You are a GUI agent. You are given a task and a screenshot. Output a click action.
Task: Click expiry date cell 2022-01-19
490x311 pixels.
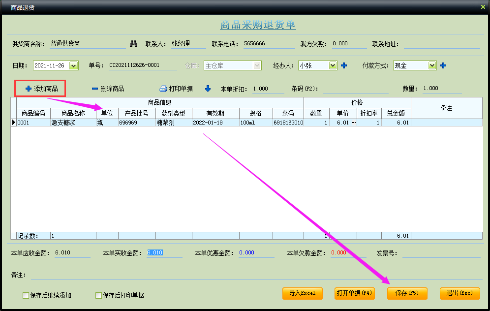pos(215,123)
